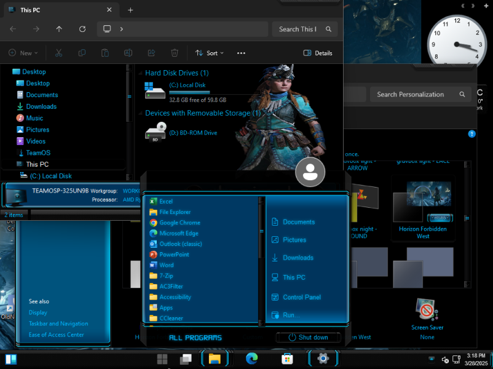This screenshot has height=369, width=493.
Task: Toggle the Details pane button
Action: 318,53
